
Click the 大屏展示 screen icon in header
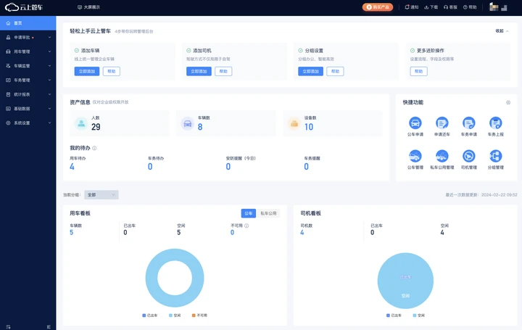tap(80, 7)
